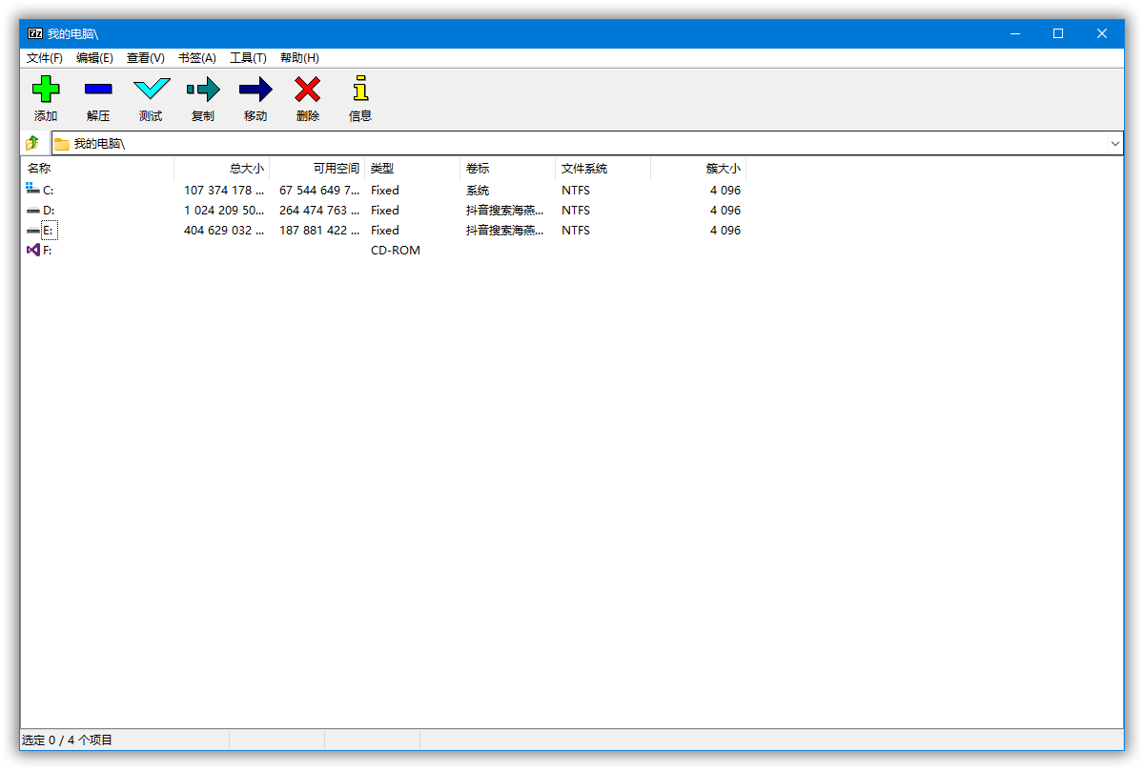Open the 工具(T) menu

click(248, 58)
